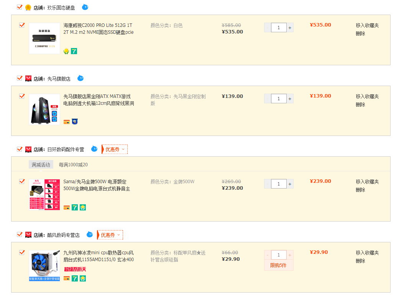This screenshot has height=298, width=394.
Task: Click green 7-day return icon under 海康威视 SSD
Action: coord(74,51)
